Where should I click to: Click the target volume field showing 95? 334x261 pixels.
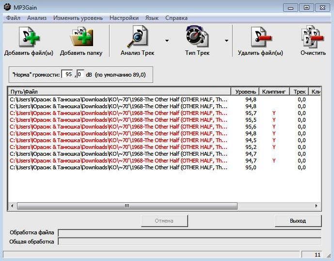coord(68,75)
